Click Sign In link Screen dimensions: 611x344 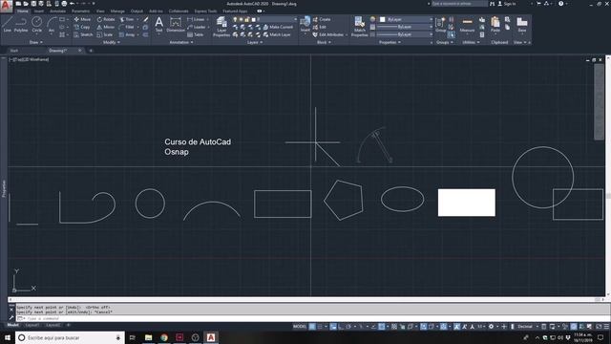[x=507, y=4]
